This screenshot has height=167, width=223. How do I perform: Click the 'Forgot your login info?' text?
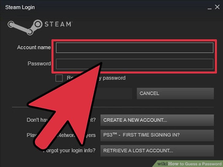pyautogui.click(x=70, y=150)
